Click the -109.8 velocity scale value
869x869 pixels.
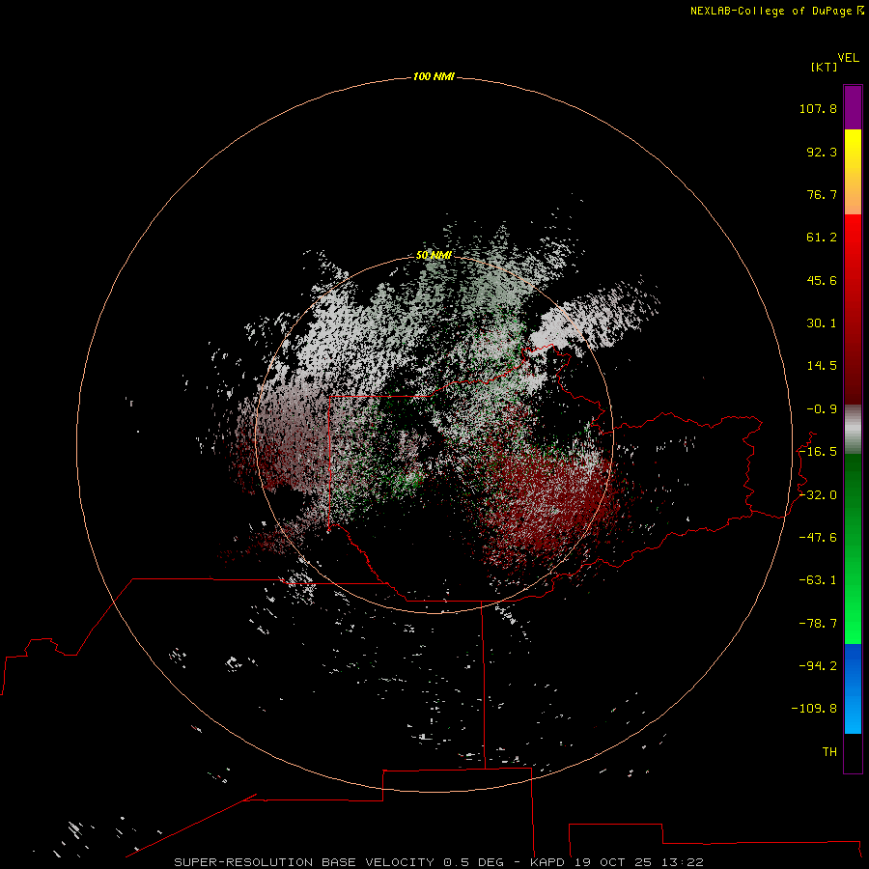(x=814, y=709)
